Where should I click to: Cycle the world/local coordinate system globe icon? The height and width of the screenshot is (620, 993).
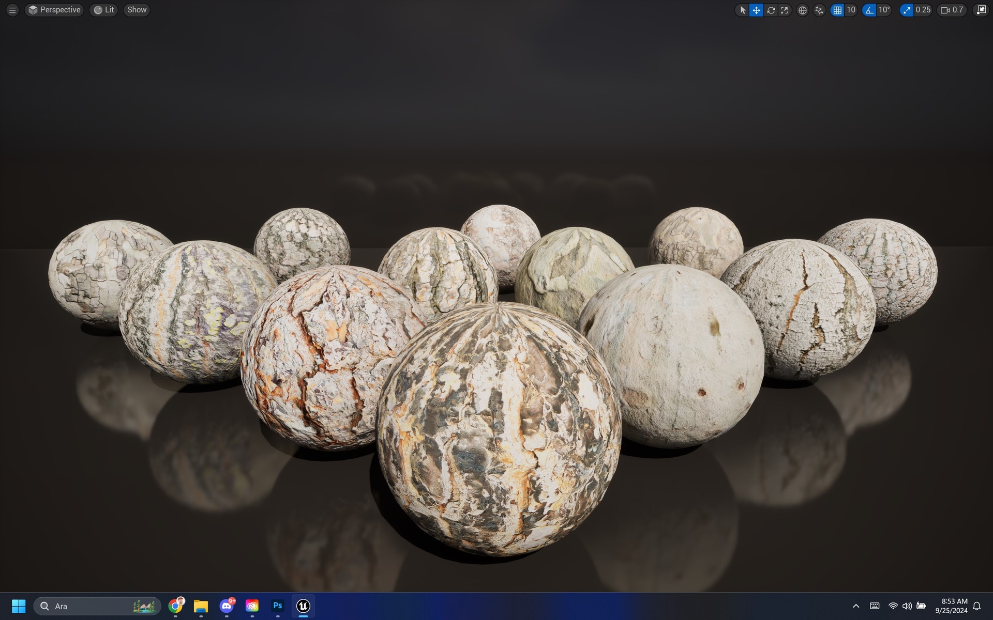tap(802, 10)
